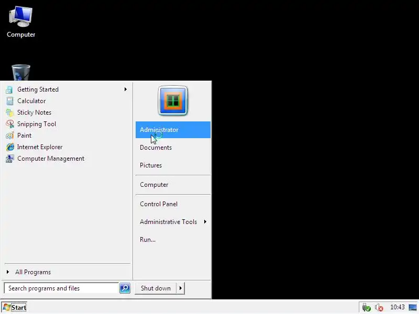The height and width of the screenshot is (314, 419).
Task: Click the Calculator icon in Start menu
Action: pyautogui.click(x=9, y=101)
